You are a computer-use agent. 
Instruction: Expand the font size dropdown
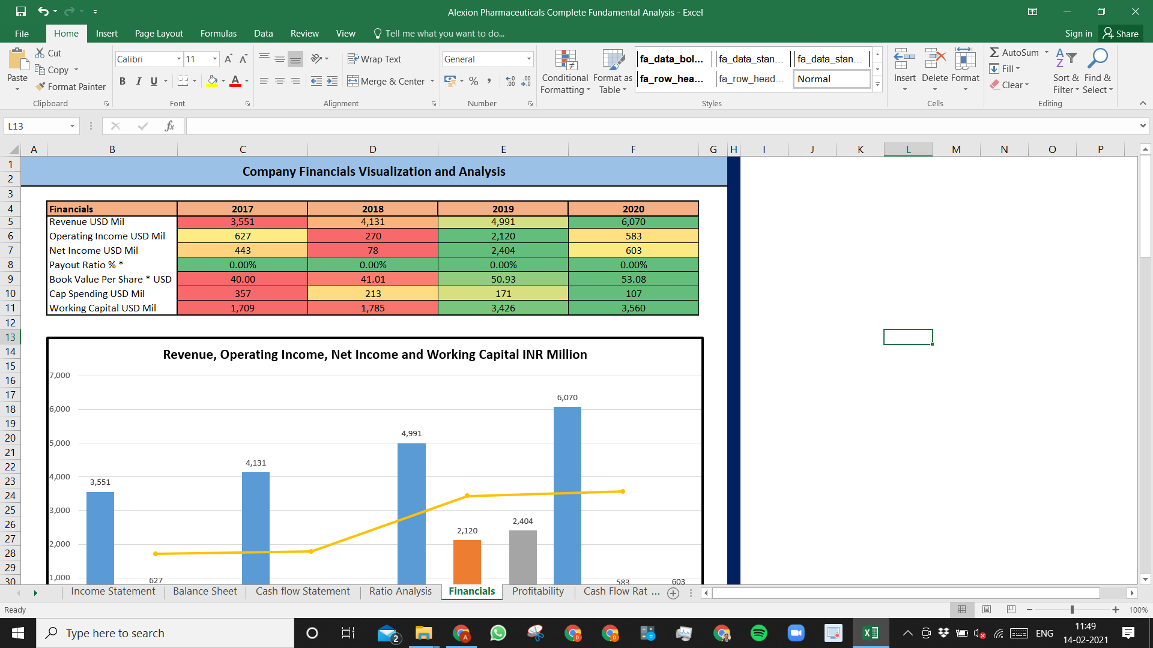(x=214, y=59)
